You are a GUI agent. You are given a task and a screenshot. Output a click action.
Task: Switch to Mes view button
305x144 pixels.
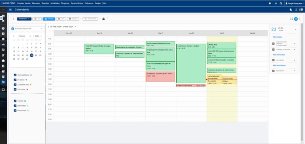[x=61, y=19]
